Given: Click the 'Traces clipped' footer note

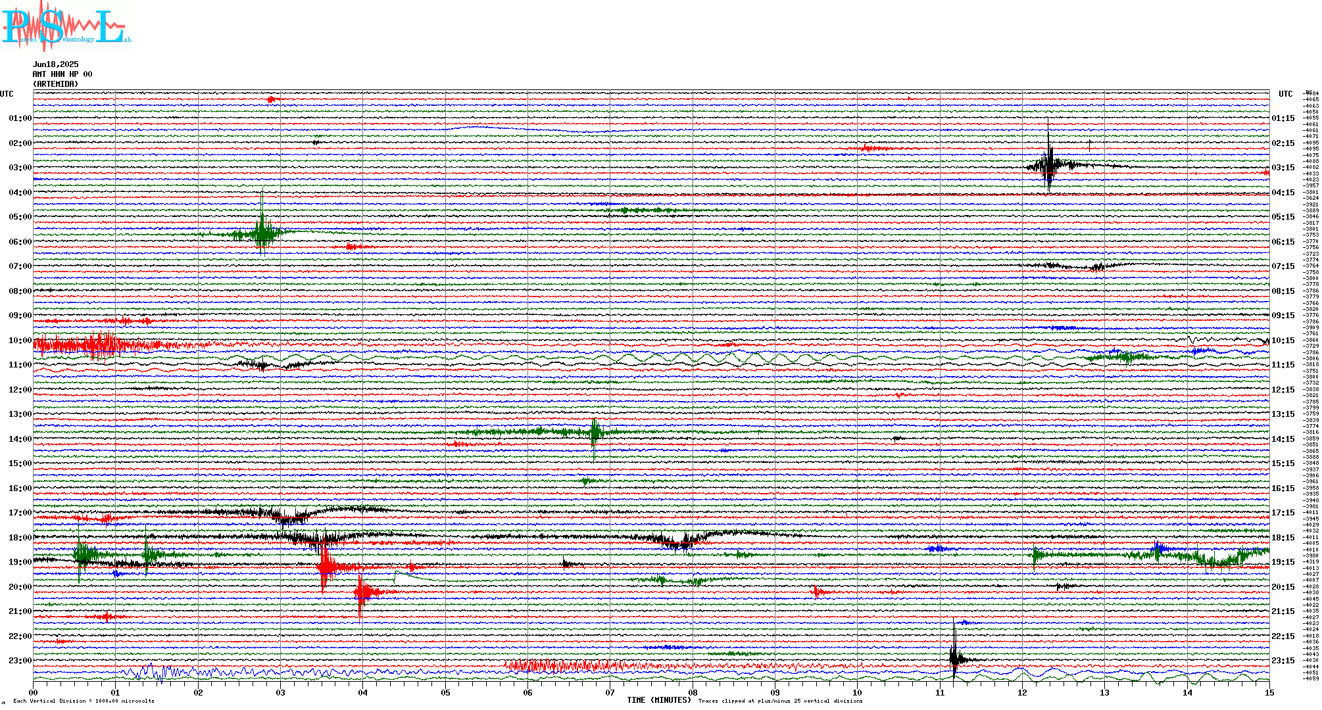Looking at the screenshot, I should pyautogui.click(x=780, y=701).
